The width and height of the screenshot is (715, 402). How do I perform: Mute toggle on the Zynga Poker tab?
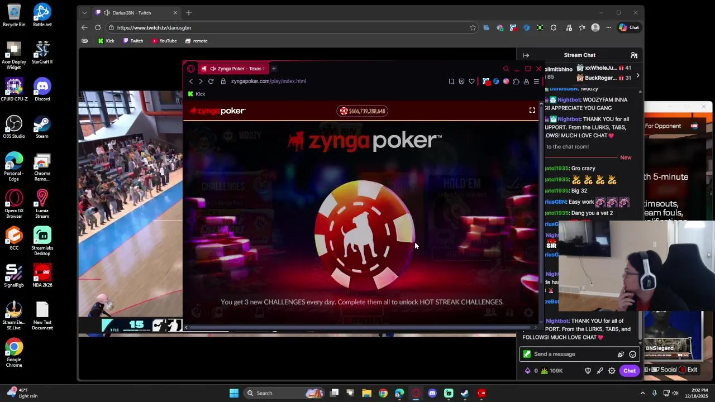[213, 69]
